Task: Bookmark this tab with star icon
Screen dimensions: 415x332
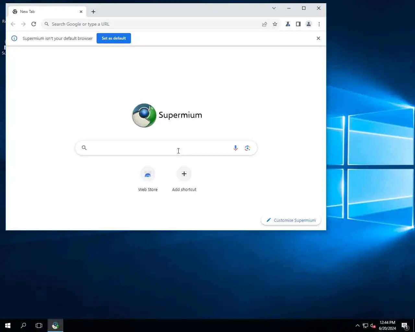Action: pyautogui.click(x=275, y=24)
